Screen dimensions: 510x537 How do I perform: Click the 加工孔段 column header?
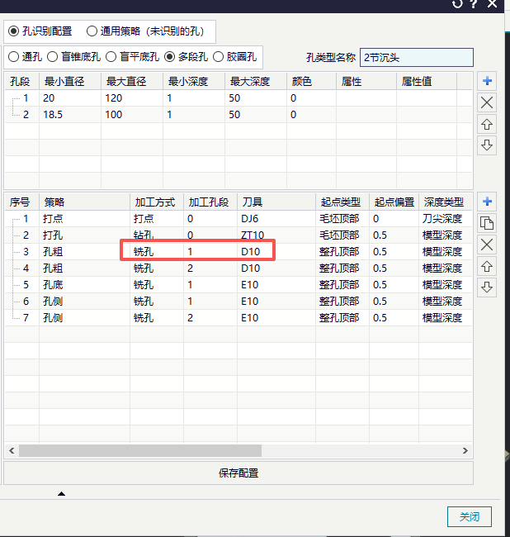(x=210, y=202)
